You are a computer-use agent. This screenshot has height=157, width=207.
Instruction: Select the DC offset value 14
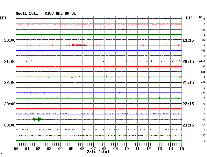coord(204,125)
